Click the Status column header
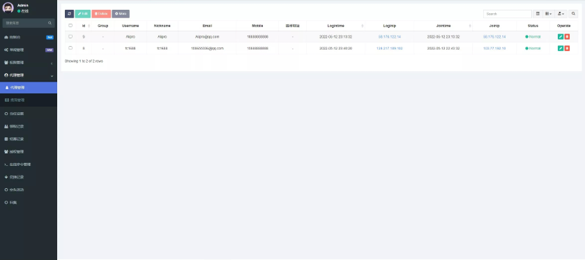This screenshot has height=260, width=585. [533, 26]
